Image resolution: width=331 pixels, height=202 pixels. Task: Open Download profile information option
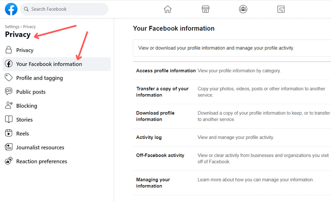(155, 116)
